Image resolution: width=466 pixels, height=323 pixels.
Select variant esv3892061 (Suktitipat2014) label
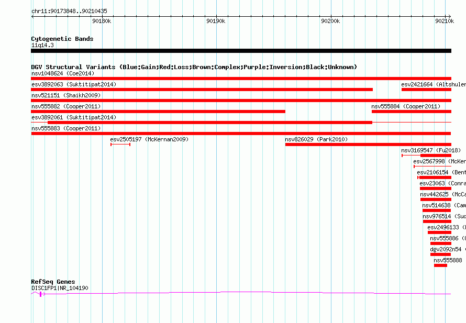[x=74, y=117]
